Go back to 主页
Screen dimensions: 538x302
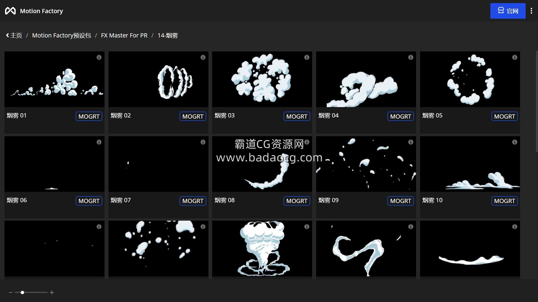[x=14, y=36]
